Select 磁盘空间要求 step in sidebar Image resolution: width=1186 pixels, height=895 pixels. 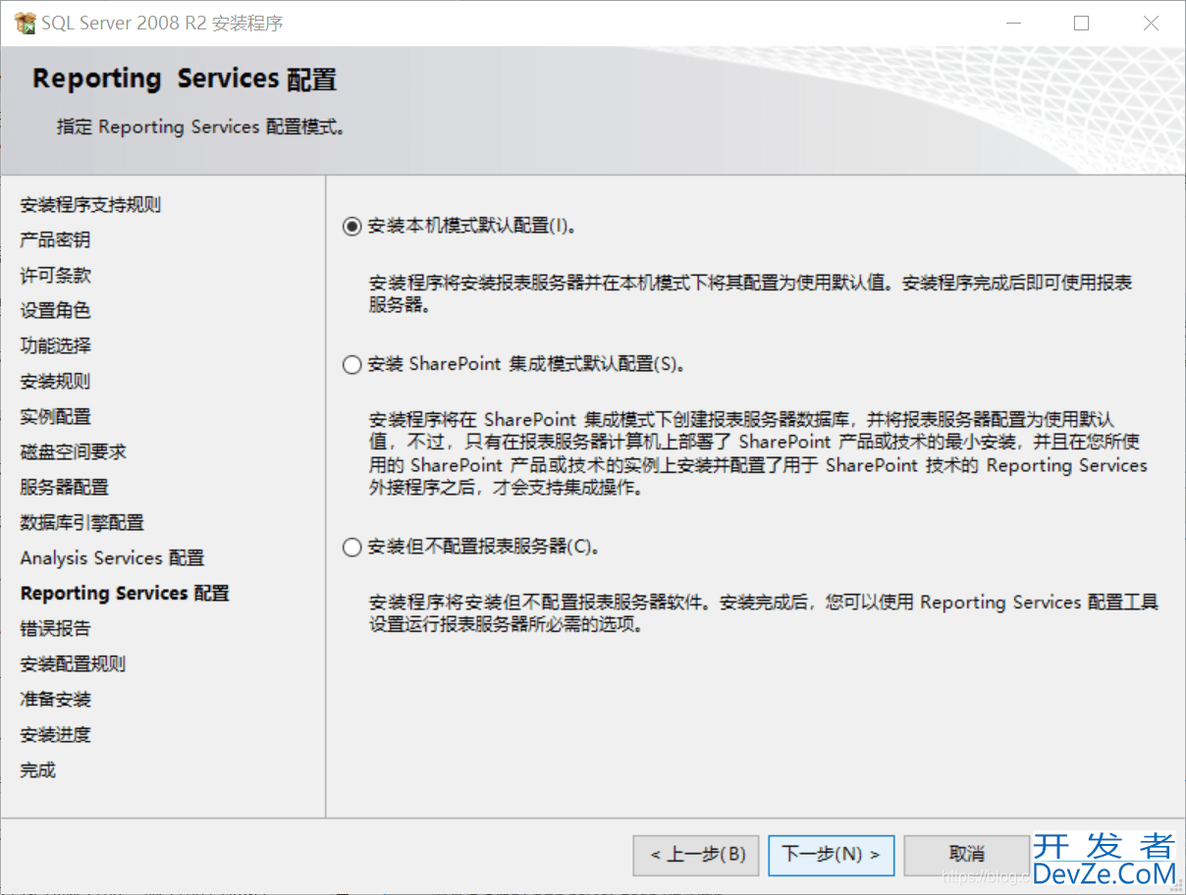(x=73, y=452)
